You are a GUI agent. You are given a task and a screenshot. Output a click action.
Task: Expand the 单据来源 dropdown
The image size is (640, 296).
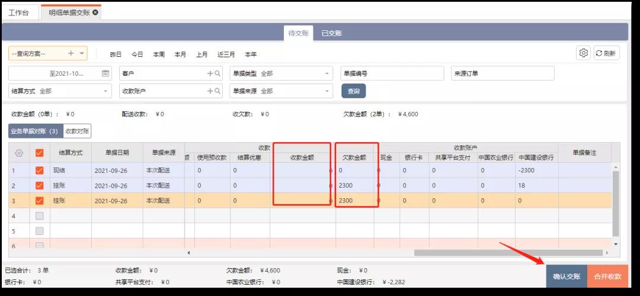[327, 91]
